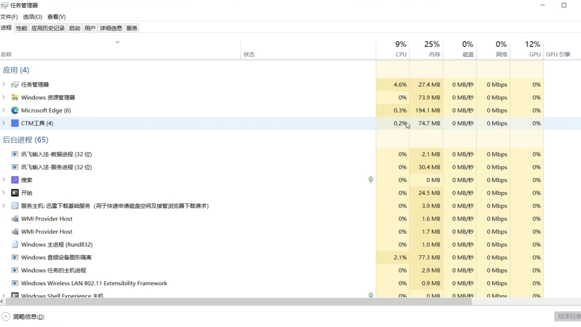Click the gear icon of 服务主机 迅雷 row
This screenshot has width=581, height=327.
coord(15,206)
